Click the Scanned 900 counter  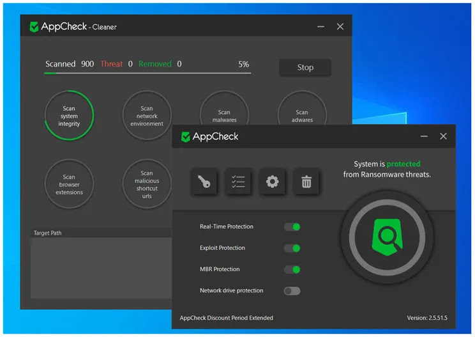pos(70,64)
